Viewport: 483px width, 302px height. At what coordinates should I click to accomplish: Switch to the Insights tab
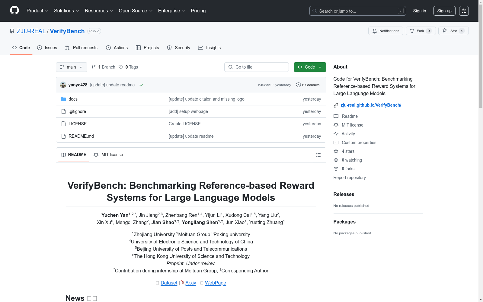point(210,48)
